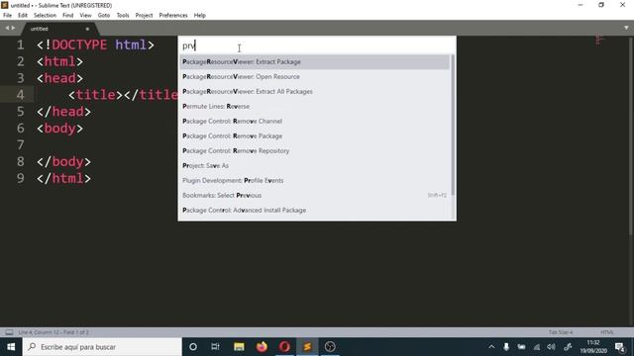The height and width of the screenshot is (356, 634).
Task: Choose Project: Save As command
Action: 315,166
